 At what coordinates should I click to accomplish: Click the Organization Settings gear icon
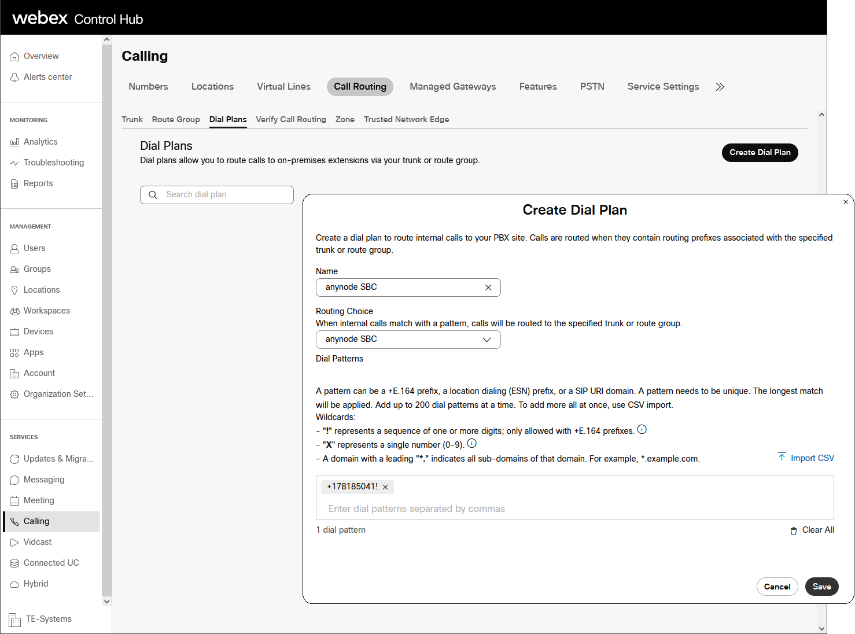pos(14,395)
